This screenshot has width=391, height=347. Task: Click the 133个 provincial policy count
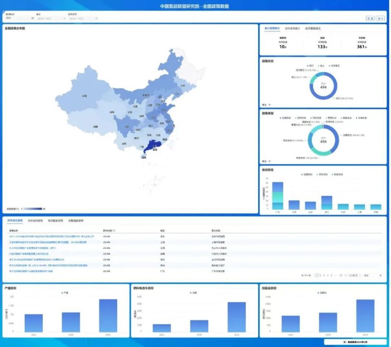pyautogui.click(x=322, y=46)
